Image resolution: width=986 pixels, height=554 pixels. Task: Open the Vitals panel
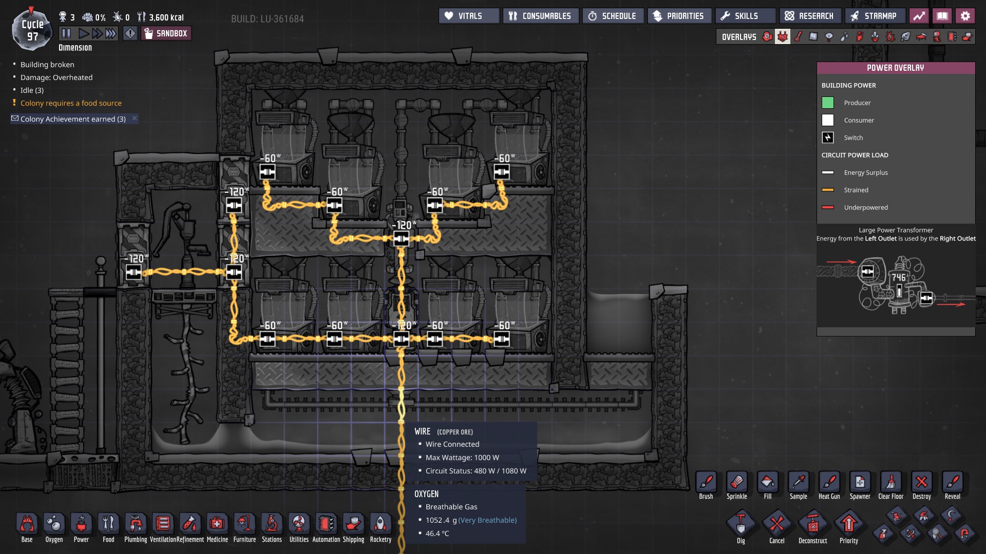point(469,16)
